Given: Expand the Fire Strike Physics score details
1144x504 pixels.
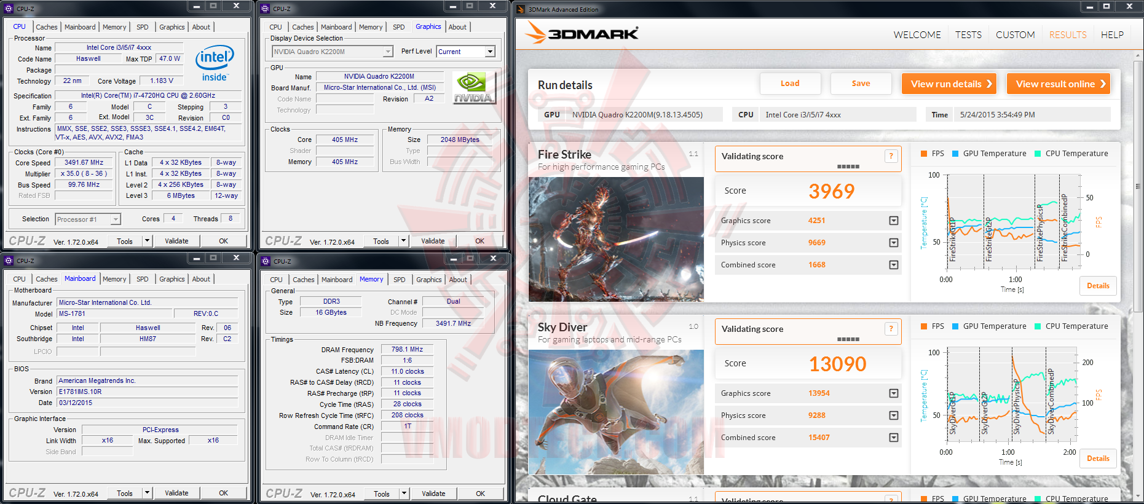Looking at the screenshot, I should 894,243.
